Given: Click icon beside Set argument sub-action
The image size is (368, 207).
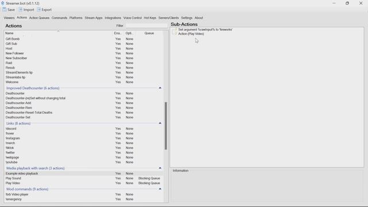Looking at the screenshot, I should [175, 29].
